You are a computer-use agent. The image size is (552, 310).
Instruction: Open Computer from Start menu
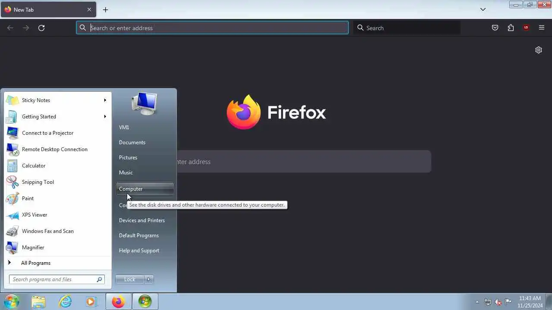pyautogui.click(x=145, y=189)
